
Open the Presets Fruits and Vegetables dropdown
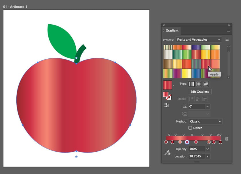(x=199, y=39)
